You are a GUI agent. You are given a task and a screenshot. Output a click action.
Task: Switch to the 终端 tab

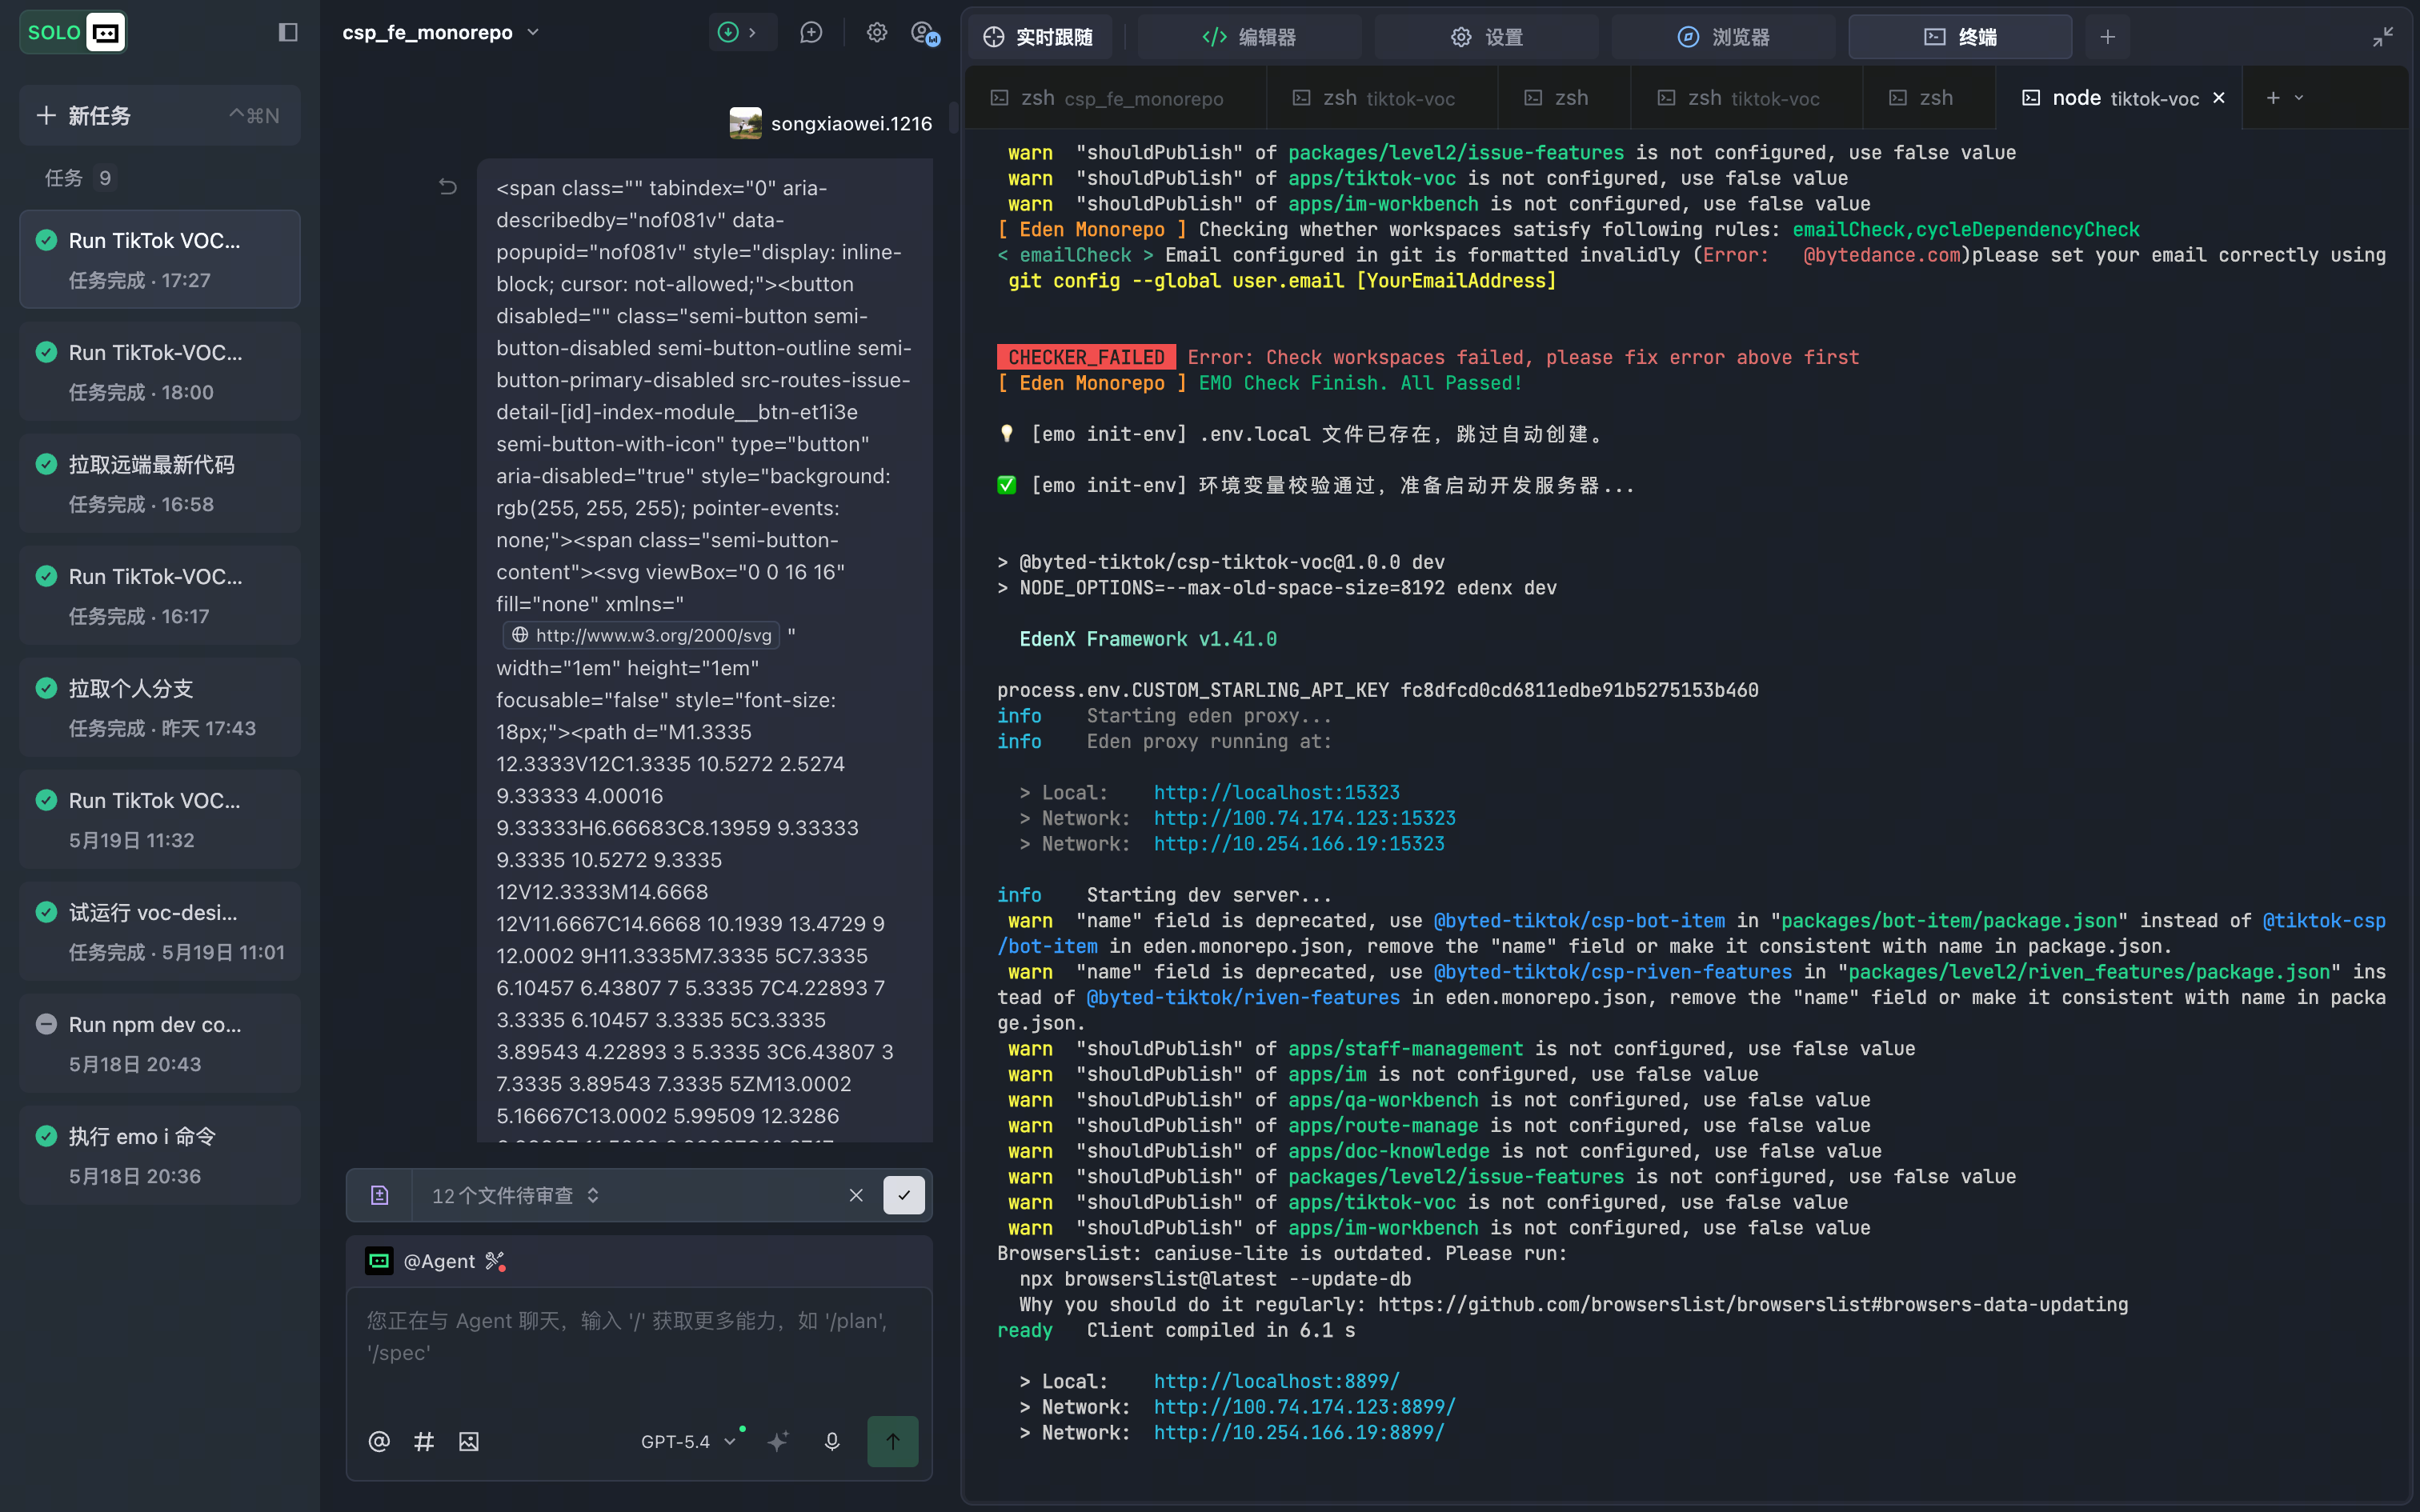(x=1960, y=37)
